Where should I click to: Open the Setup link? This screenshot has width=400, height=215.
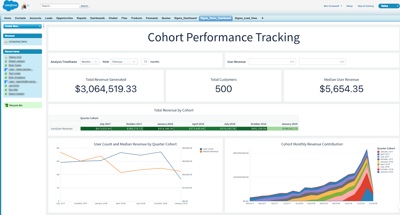pyautogui.click(x=349, y=6)
